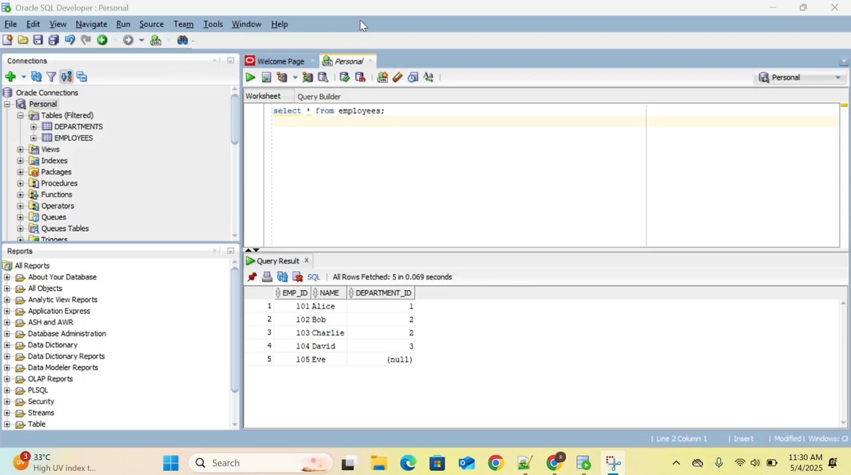Click the Save All icon in main toolbar

click(53, 40)
